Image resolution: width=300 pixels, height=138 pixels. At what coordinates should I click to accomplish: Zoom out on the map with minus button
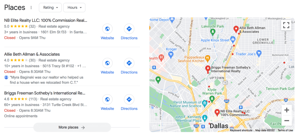tap(287, 120)
